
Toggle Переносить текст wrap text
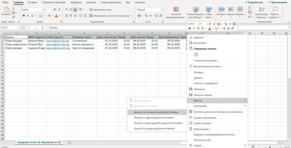[x=101, y=10]
